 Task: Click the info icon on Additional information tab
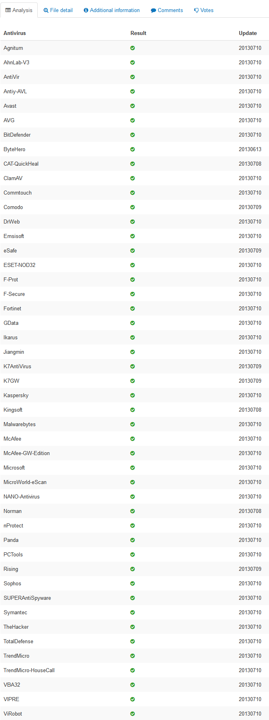coord(86,10)
